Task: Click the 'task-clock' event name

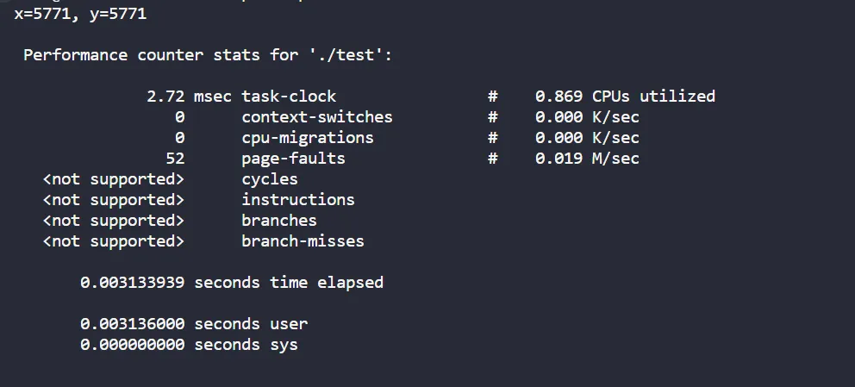Action: [289, 97]
